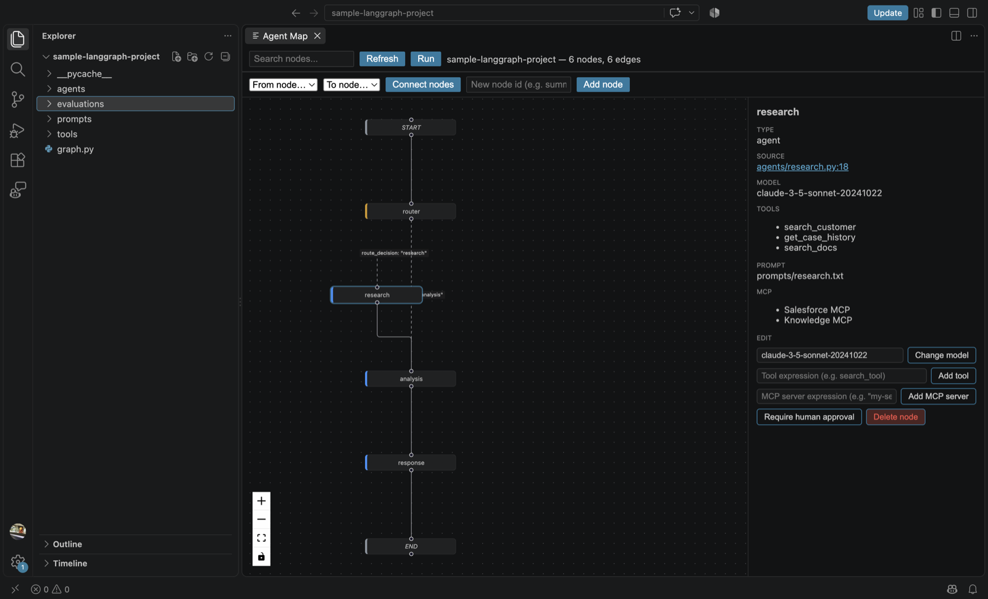Open Run and Debug view icon
The height and width of the screenshot is (599, 988).
[17, 130]
